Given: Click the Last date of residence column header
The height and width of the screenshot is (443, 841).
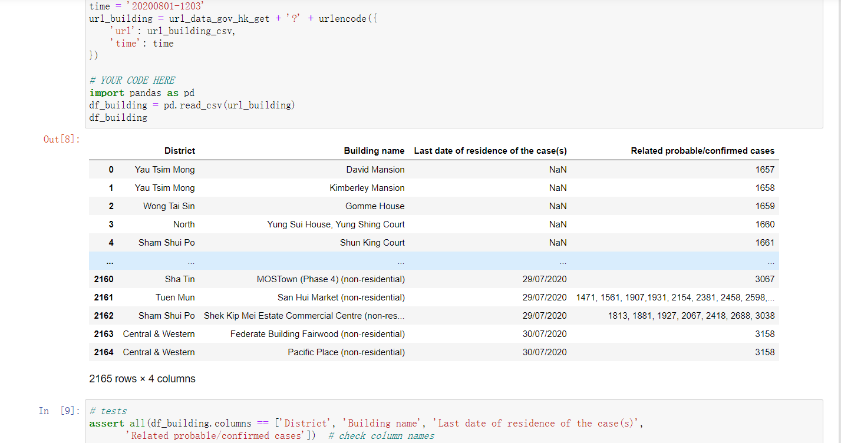Looking at the screenshot, I should (x=490, y=151).
